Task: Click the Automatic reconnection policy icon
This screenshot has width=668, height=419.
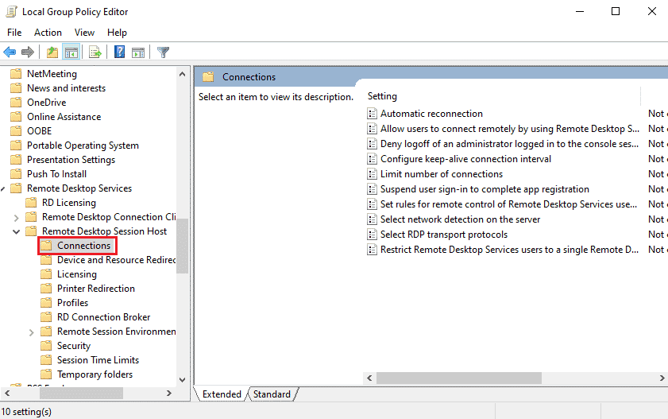Action: pos(372,114)
